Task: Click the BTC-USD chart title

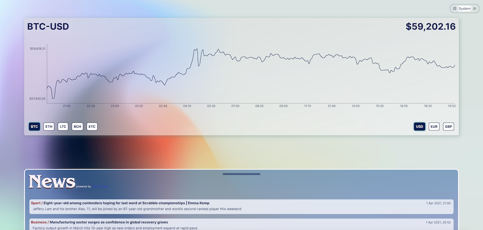Action: tap(48, 27)
